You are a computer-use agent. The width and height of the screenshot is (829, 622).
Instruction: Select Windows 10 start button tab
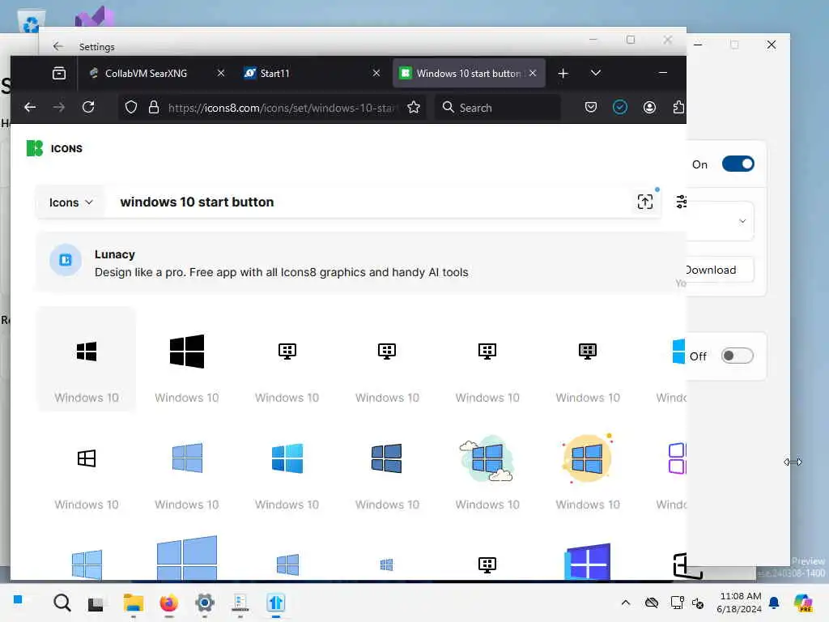pos(469,73)
